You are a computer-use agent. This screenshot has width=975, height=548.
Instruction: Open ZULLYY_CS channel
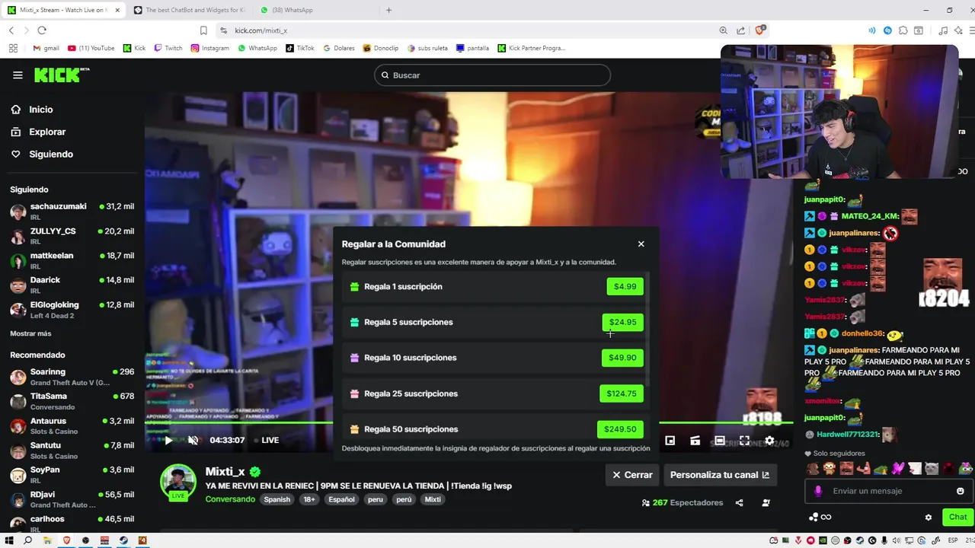coord(72,236)
